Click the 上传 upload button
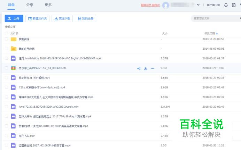 click(14, 18)
